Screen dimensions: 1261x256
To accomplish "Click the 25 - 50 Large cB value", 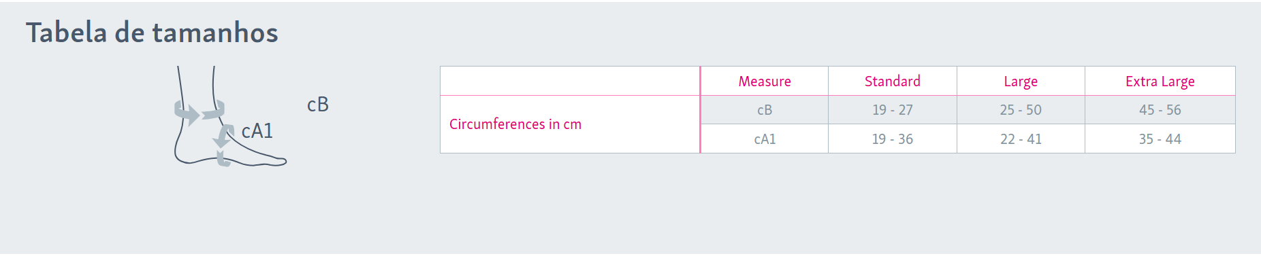I will (1021, 110).
